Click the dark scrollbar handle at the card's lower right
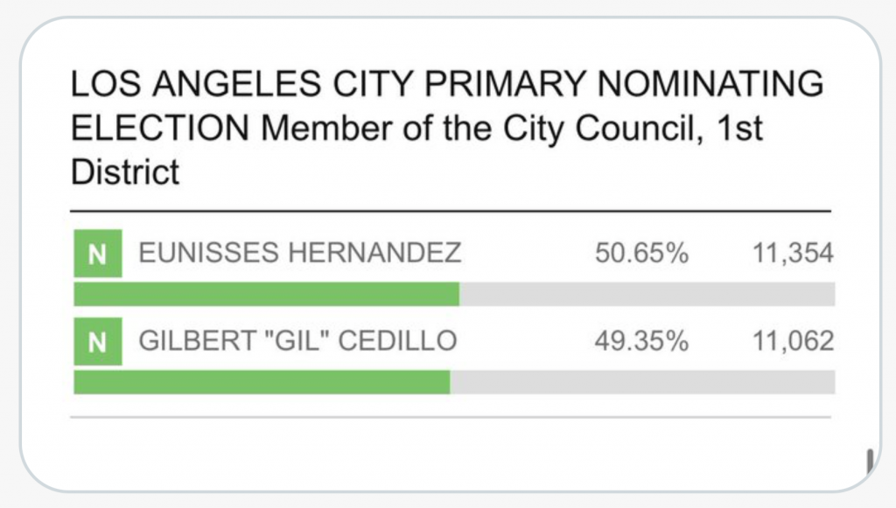This screenshot has width=896, height=508. (x=870, y=461)
